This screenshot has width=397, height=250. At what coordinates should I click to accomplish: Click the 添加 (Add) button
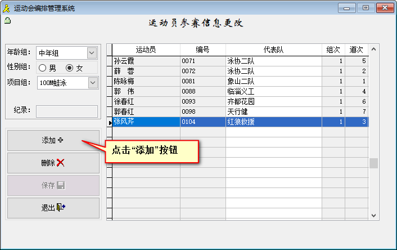point(53,140)
